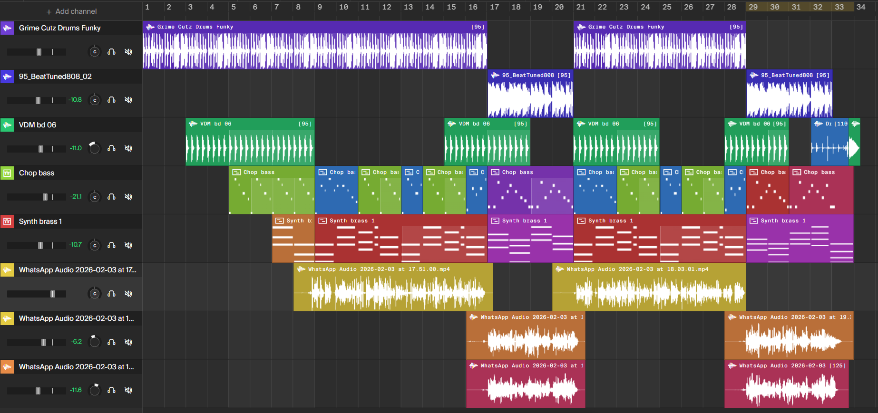This screenshot has width=878, height=413.
Task: Select the Synth brass 1 track name
Action: point(40,221)
